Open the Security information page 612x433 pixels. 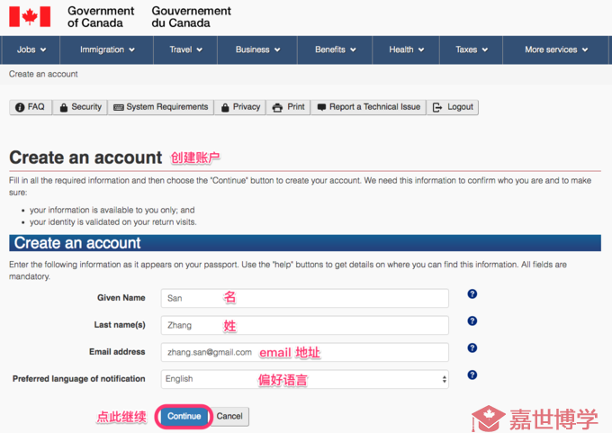[79, 107]
